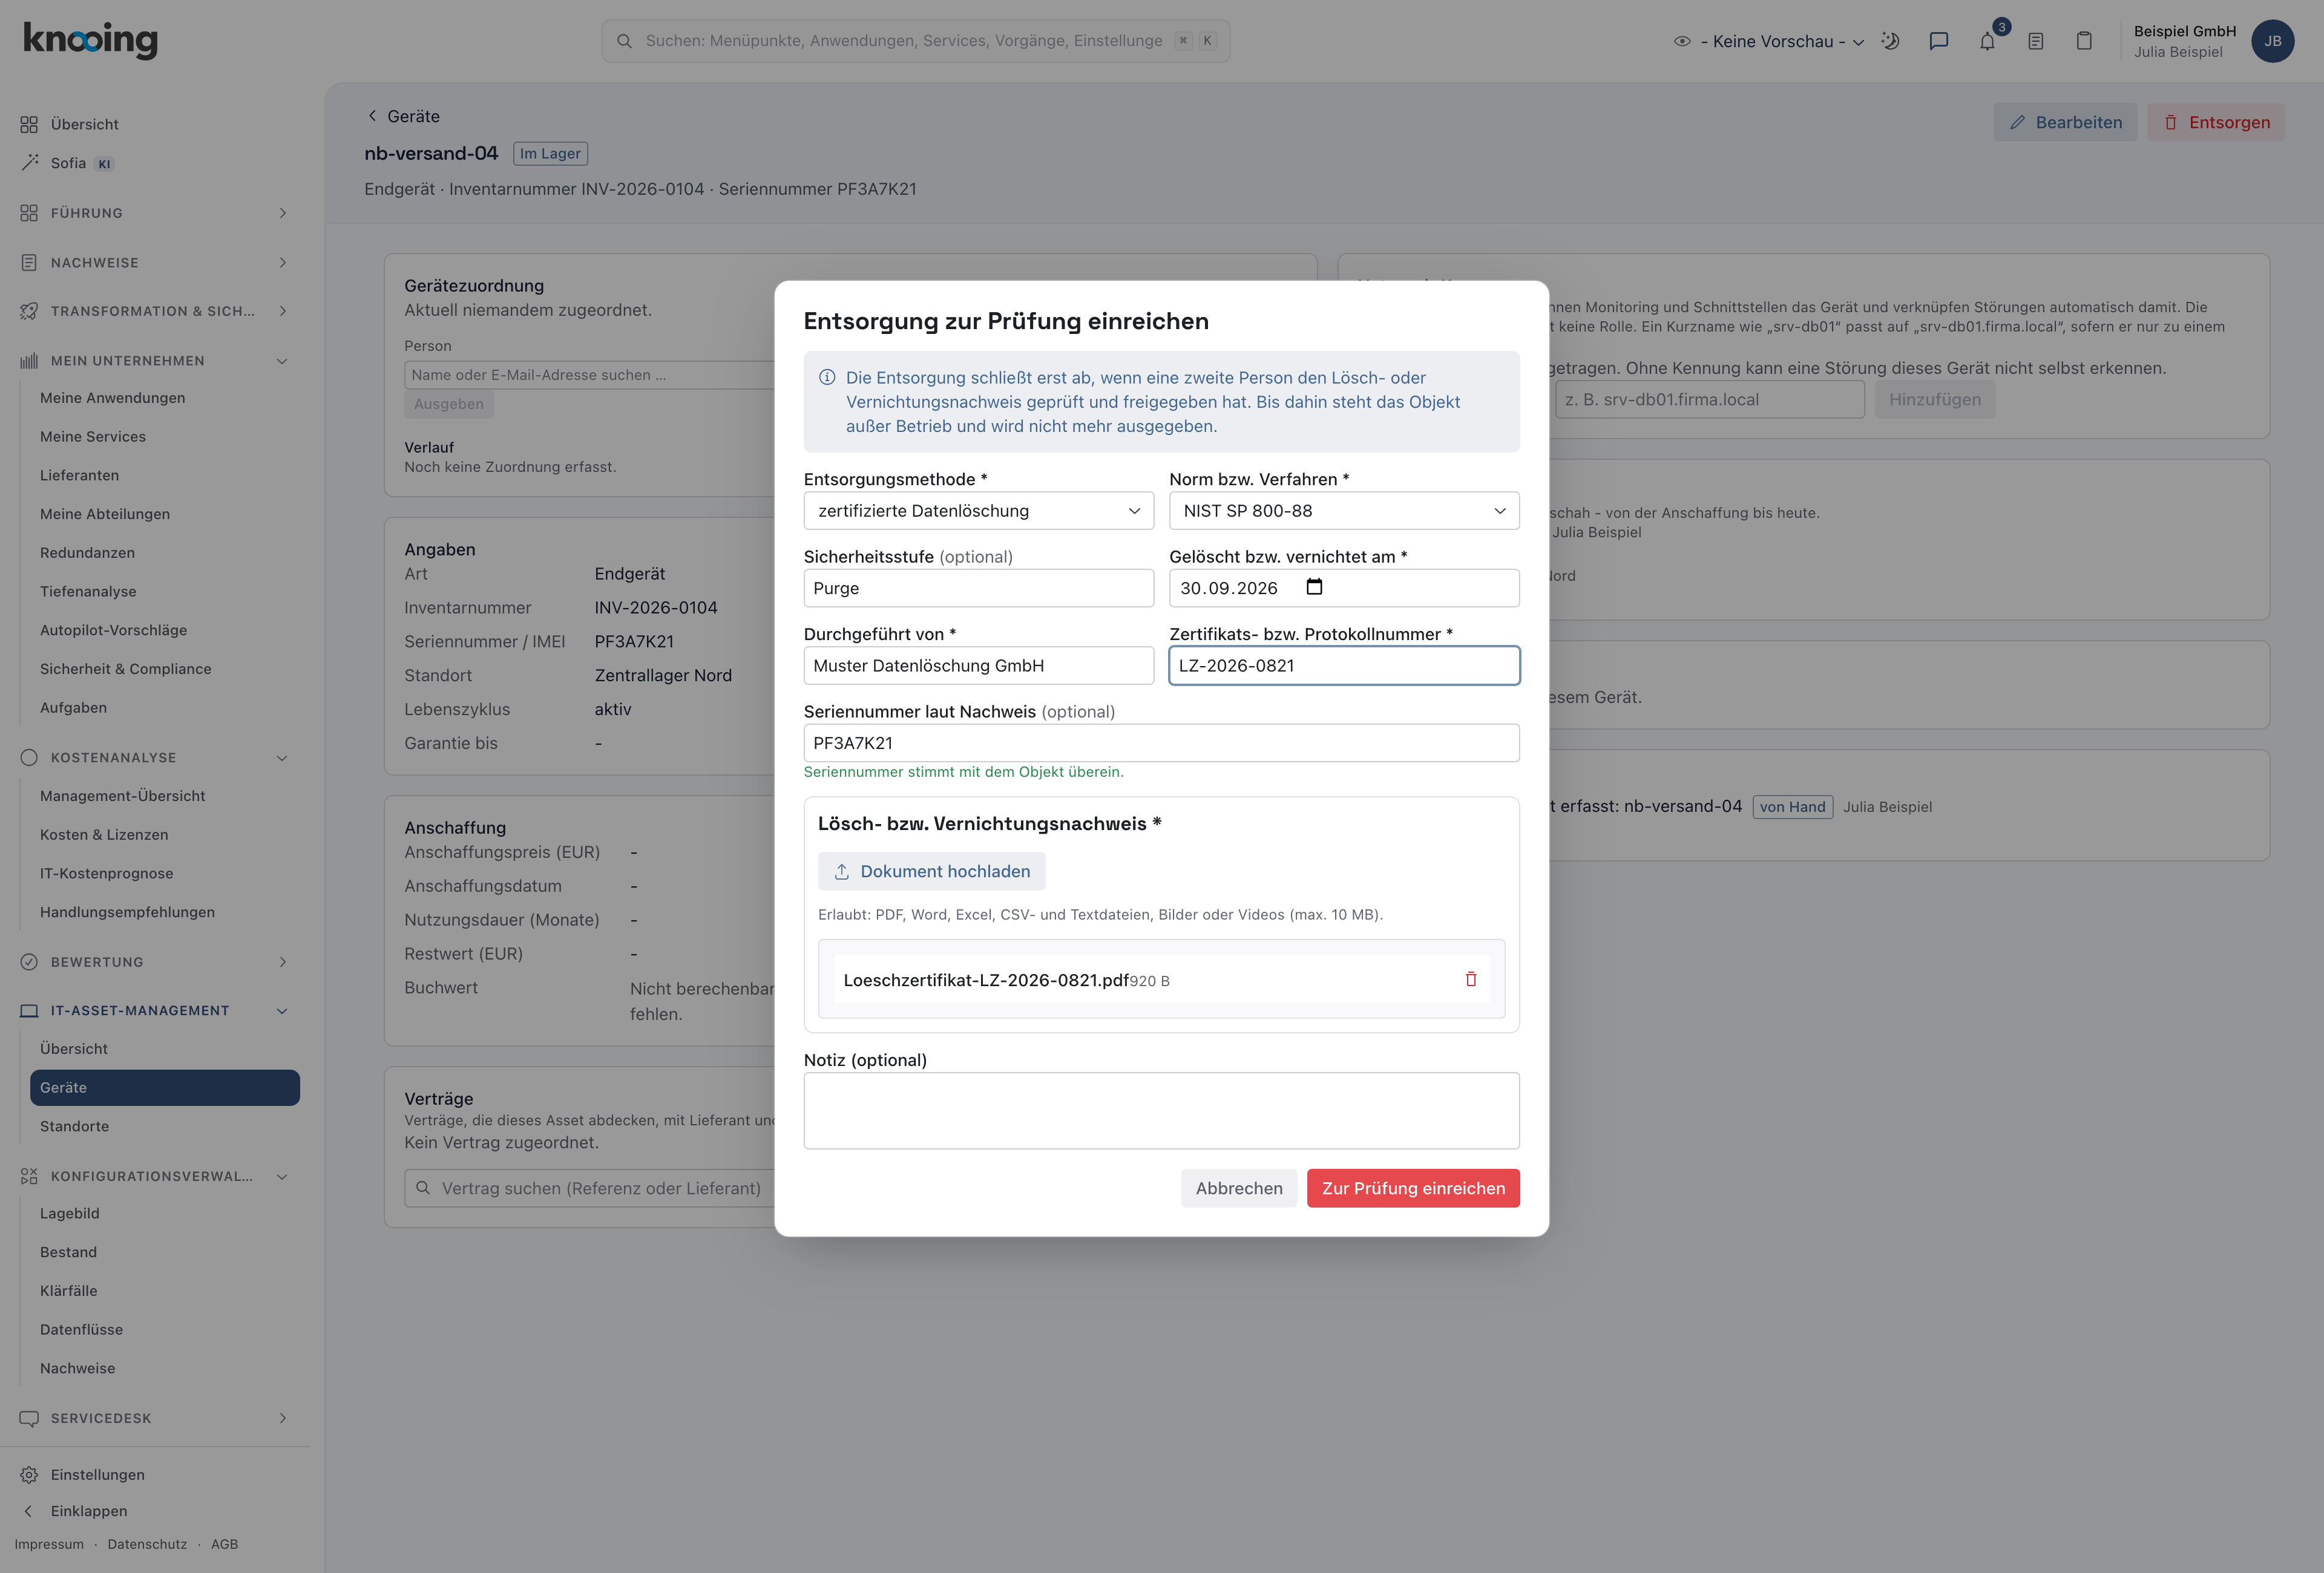The image size is (2324, 1573).
Task: Cancel the dialog with Abbrechen
Action: [1238, 1187]
